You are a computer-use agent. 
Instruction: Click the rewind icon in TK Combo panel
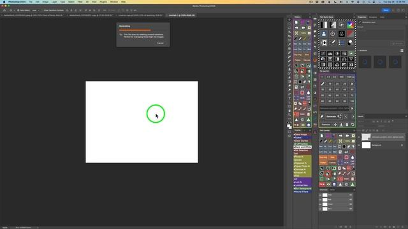[x=340, y=135]
